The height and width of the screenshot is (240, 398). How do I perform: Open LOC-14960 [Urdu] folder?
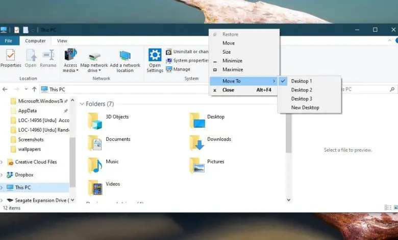coord(40,130)
